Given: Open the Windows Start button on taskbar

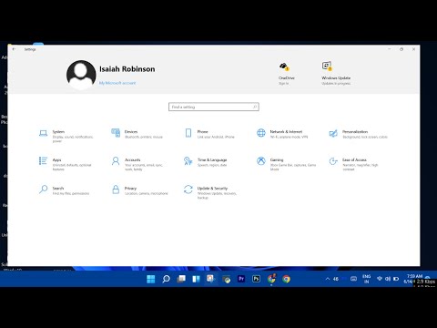Looking at the screenshot, I should point(151,279).
